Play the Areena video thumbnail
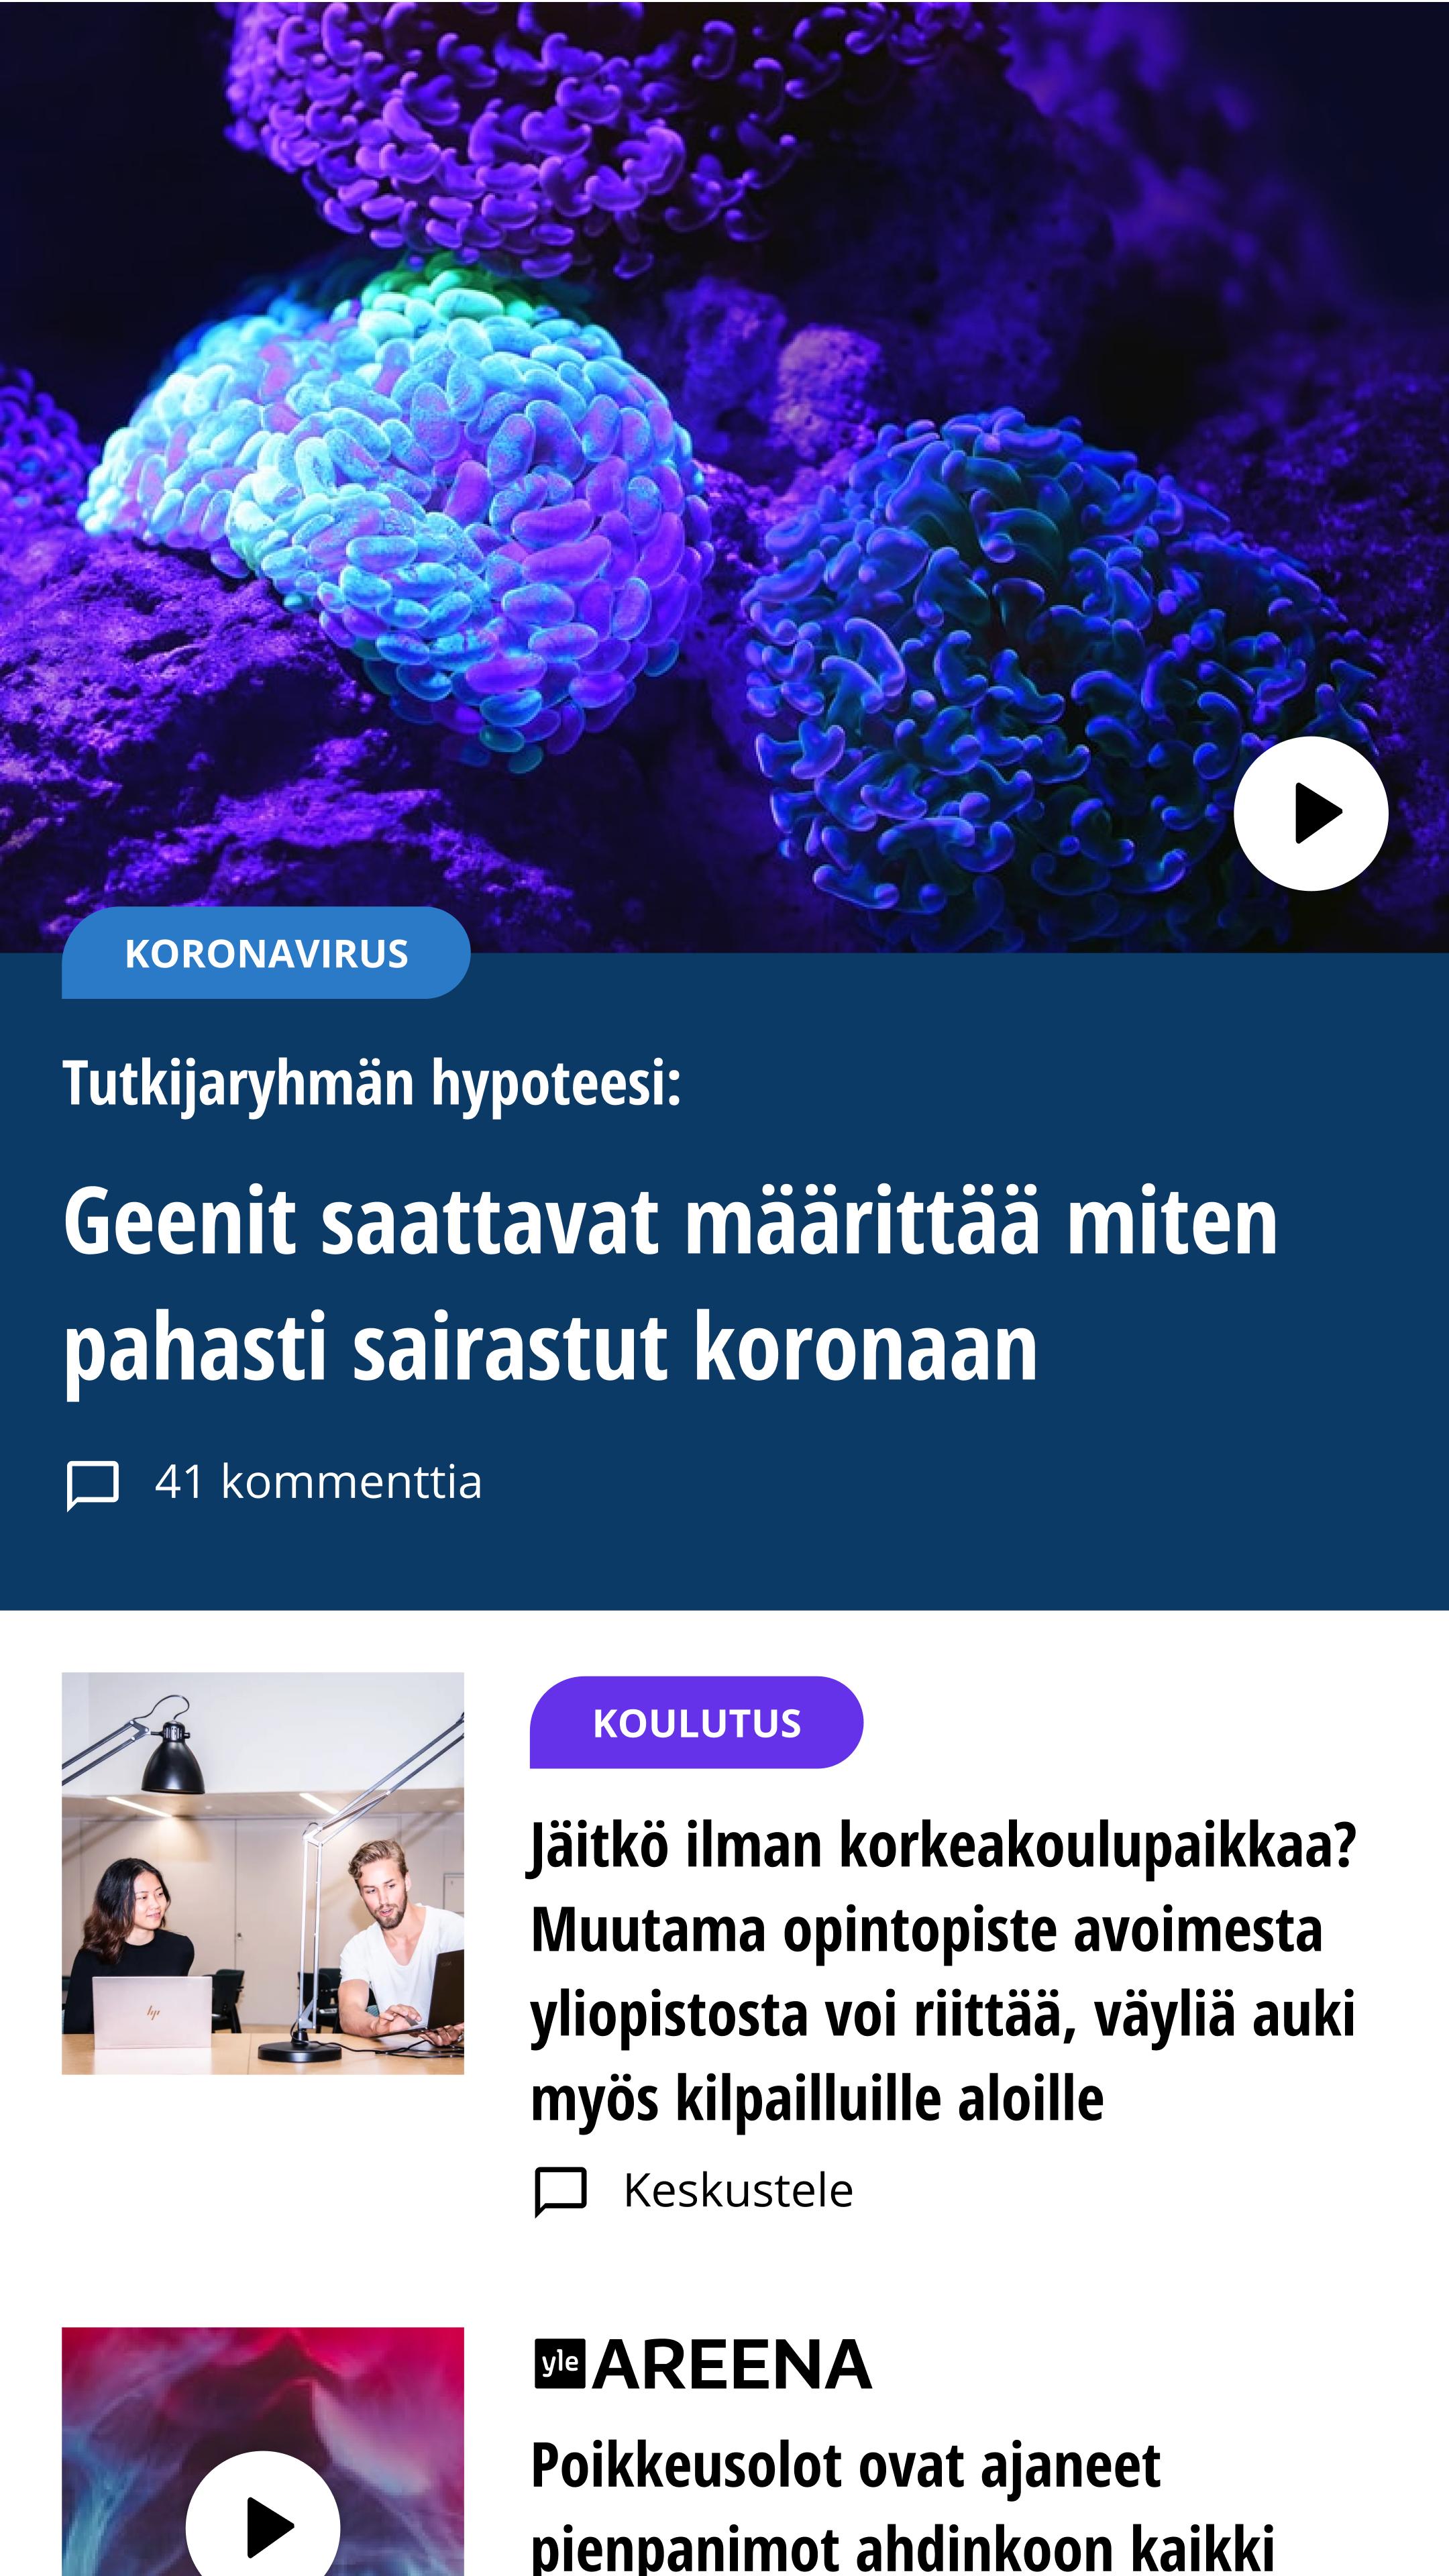 tap(263, 2527)
